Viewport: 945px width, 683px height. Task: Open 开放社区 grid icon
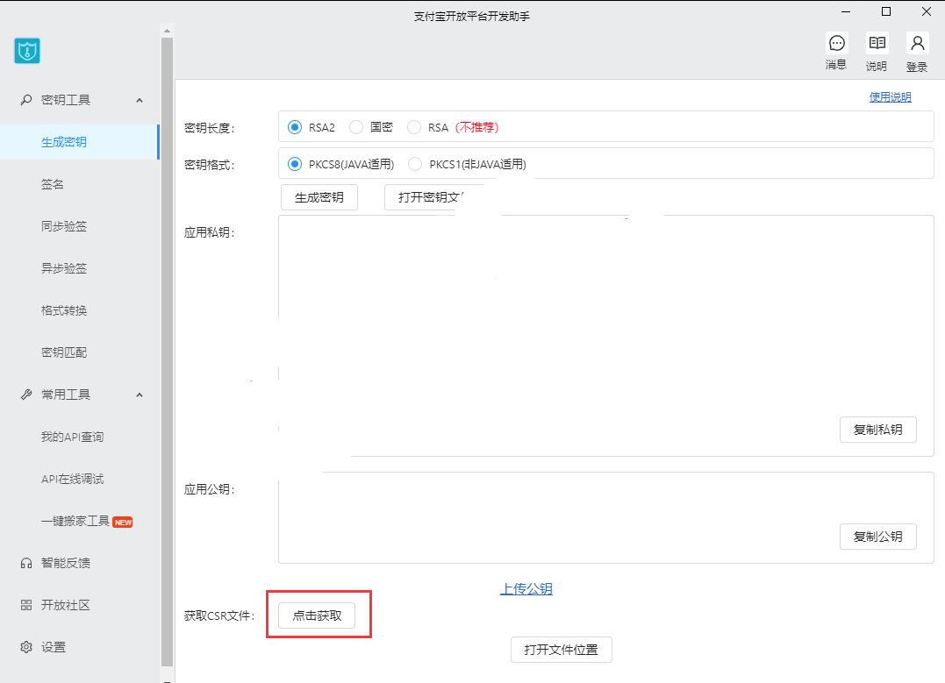pyautogui.click(x=26, y=605)
